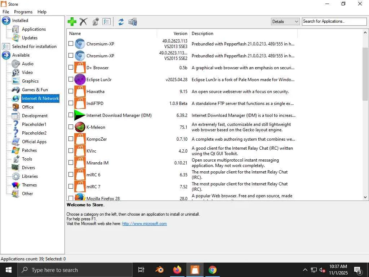Check the Internet Download Manager checkbox
Screen dimensions: 369x277
(x=71, y=115)
